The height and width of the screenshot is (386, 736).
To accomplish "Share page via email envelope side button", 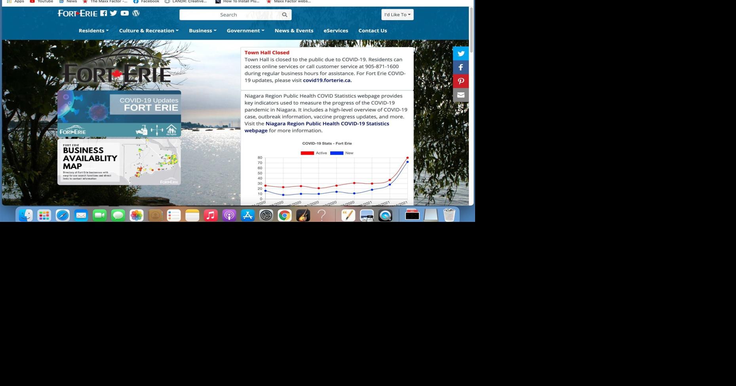I will point(460,95).
